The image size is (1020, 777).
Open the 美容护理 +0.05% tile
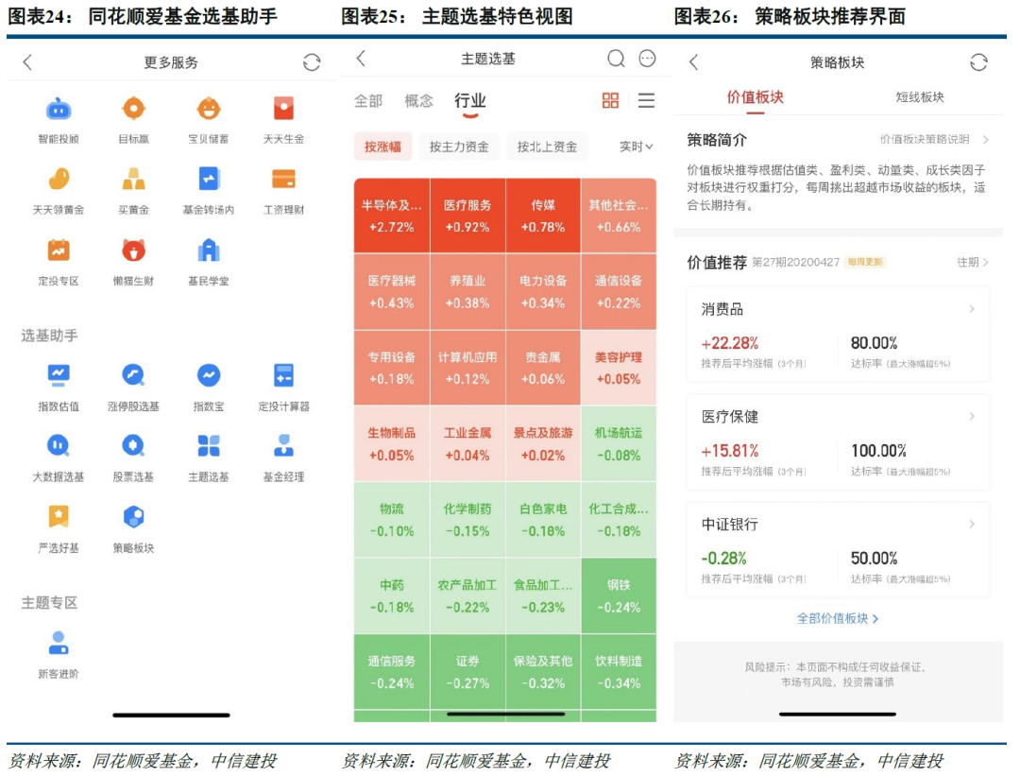click(x=619, y=368)
